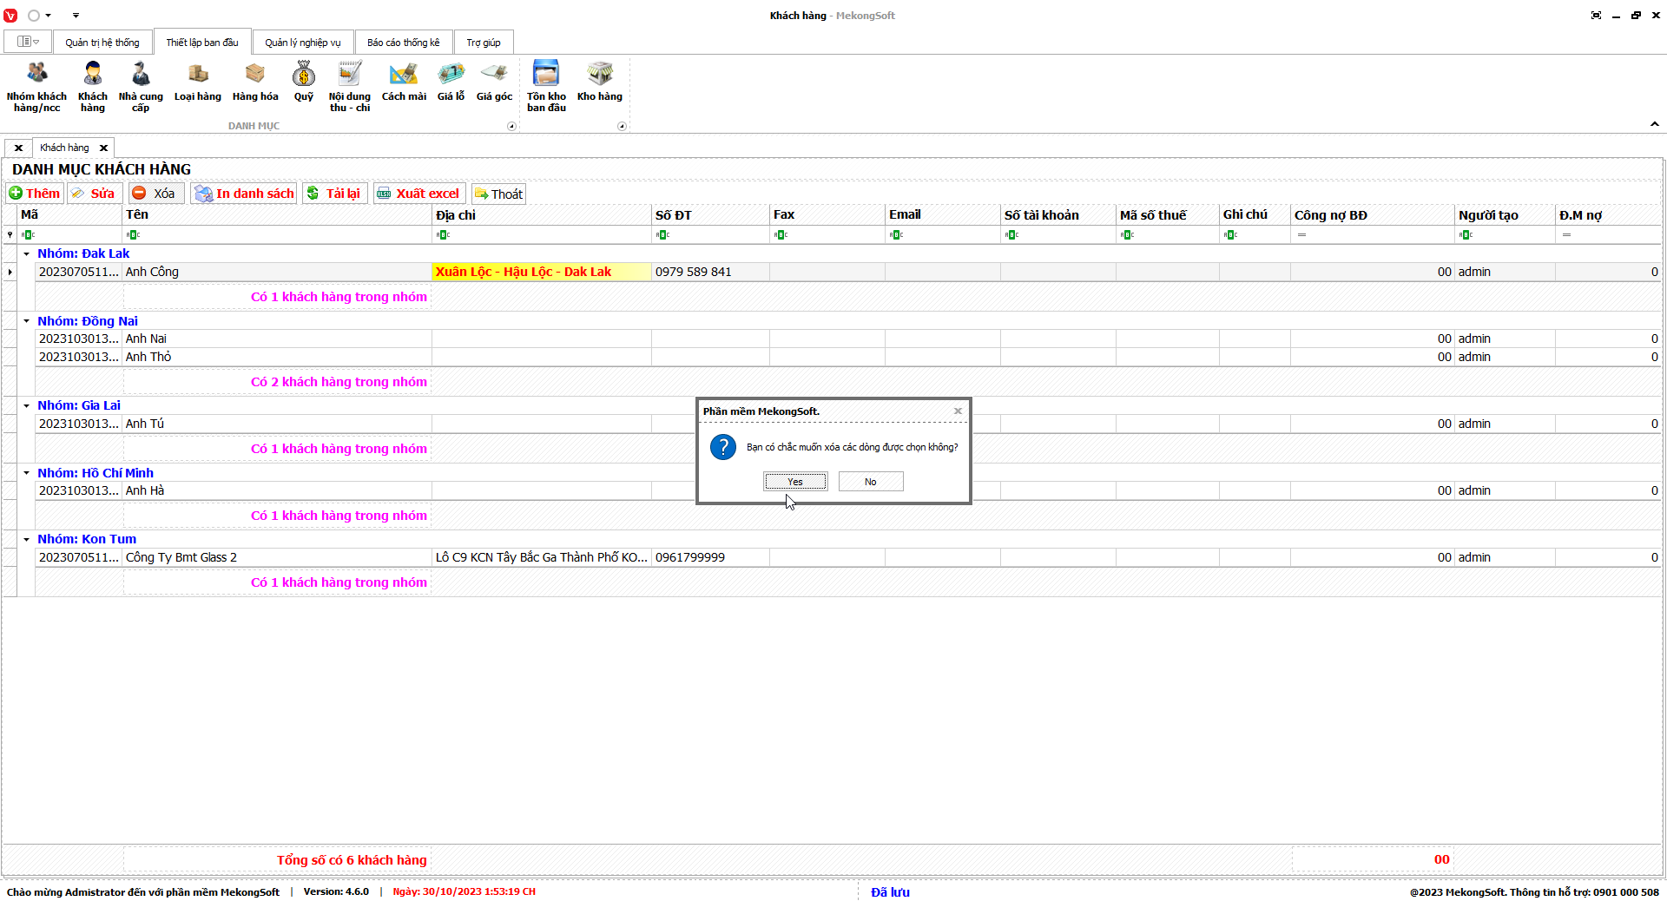The width and height of the screenshot is (1667, 901).
Task: Switch to Quản lý nghiệp vụ tab
Action: (303, 43)
